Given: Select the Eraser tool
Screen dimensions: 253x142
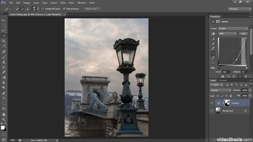Looking at the screenshot, I should tap(4, 72).
